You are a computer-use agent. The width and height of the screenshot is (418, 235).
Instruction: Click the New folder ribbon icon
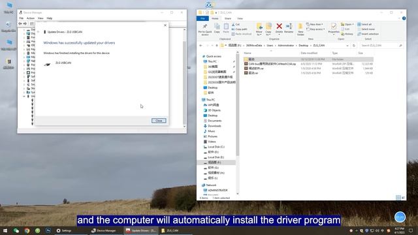pyautogui.click(x=300, y=29)
